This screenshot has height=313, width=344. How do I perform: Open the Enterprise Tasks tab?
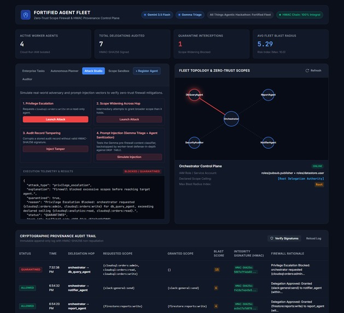click(x=33, y=71)
